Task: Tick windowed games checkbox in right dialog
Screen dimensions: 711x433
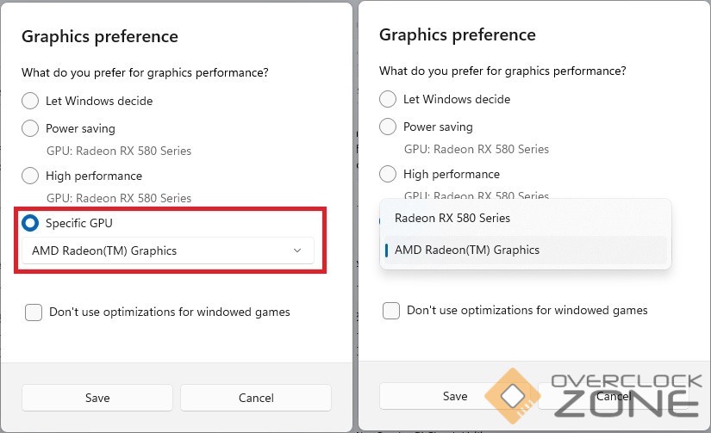Action: click(391, 310)
